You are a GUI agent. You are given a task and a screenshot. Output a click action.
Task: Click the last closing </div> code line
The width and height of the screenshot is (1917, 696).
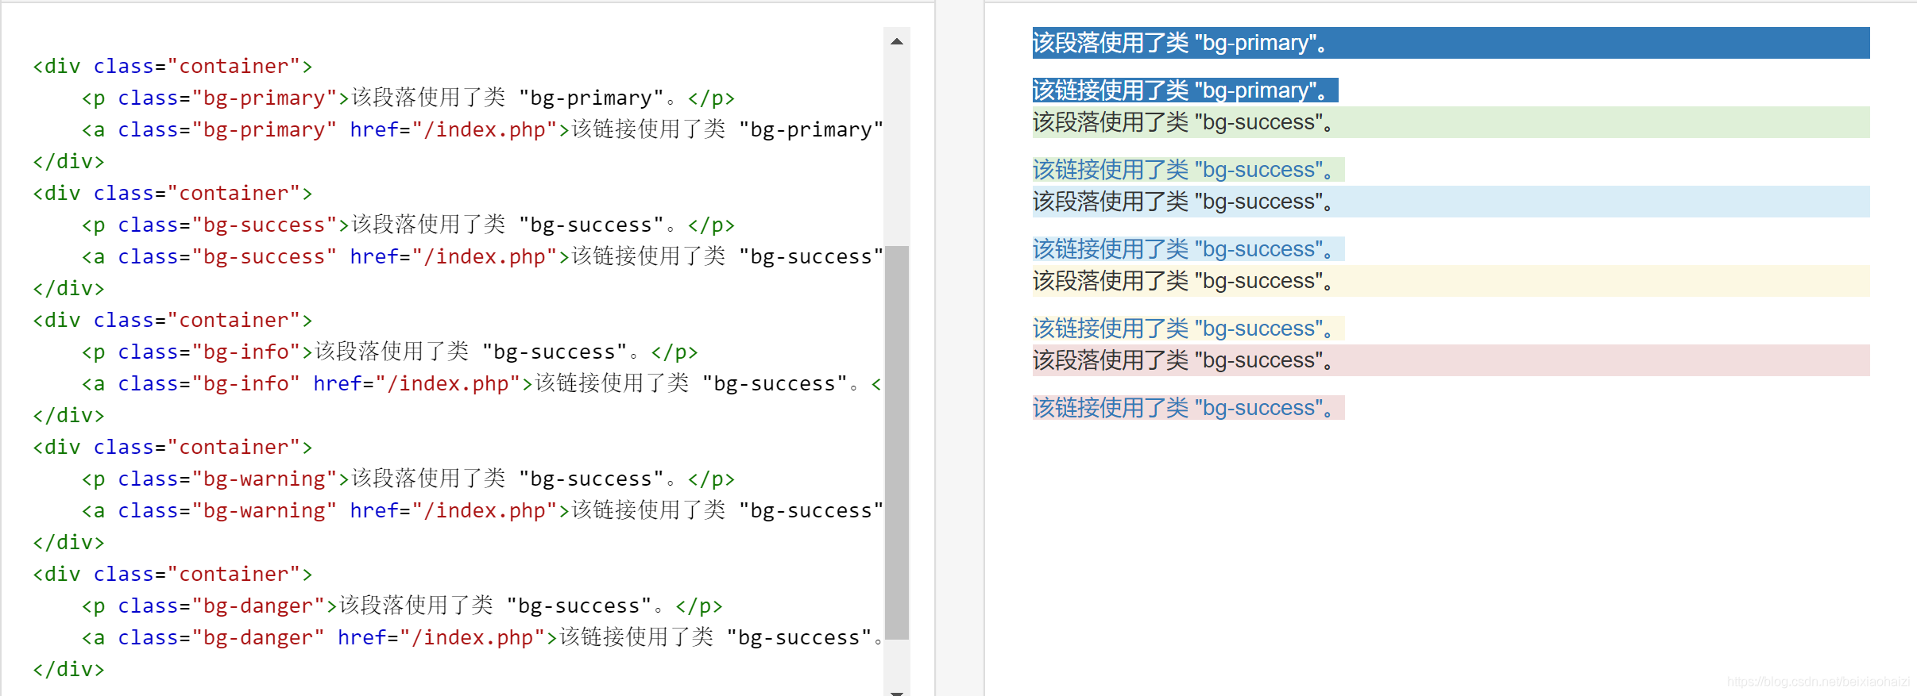(68, 669)
